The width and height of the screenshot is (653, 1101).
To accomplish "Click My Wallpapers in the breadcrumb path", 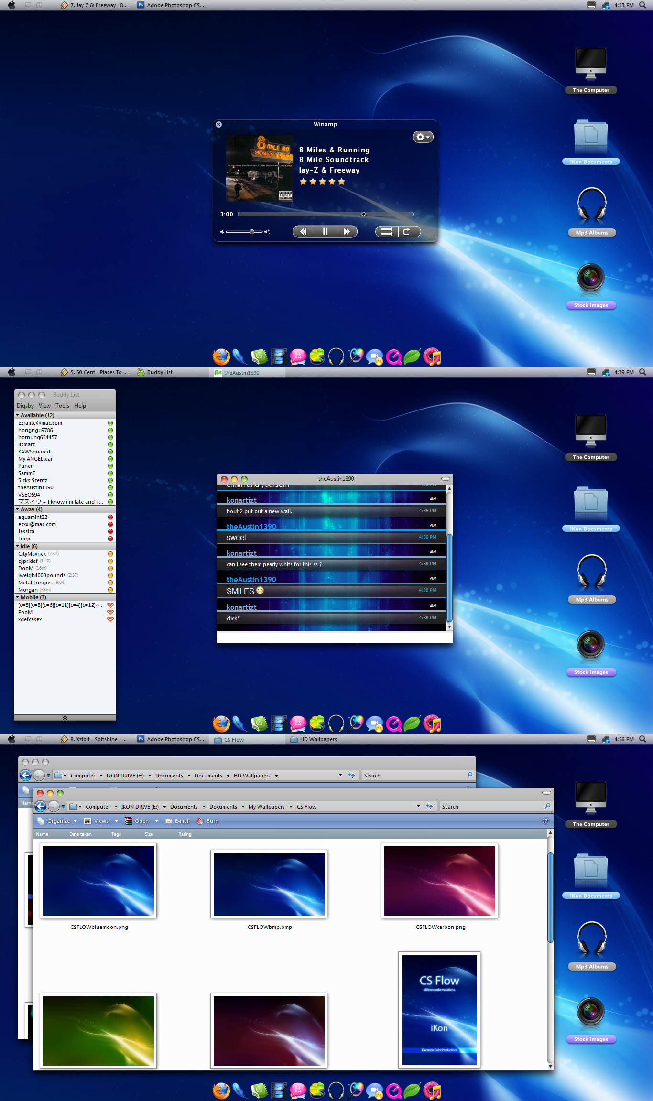I will pos(266,807).
